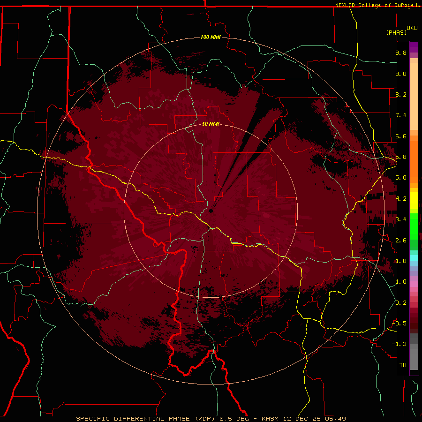Click the black radar site dot at center

pos(211,211)
